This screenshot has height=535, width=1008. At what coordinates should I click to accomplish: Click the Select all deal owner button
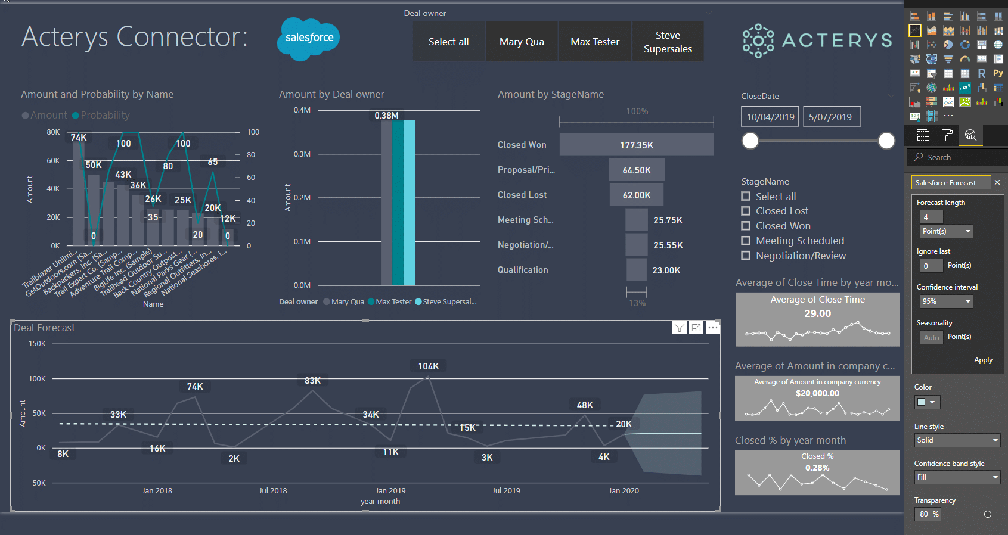[449, 42]
